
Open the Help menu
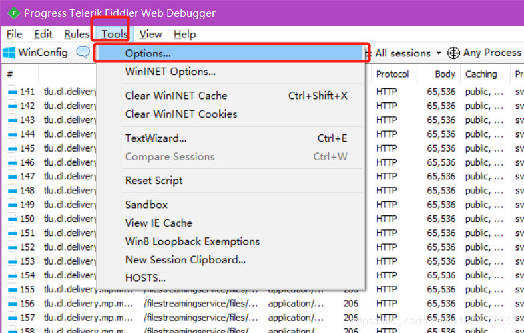(185, 34)
